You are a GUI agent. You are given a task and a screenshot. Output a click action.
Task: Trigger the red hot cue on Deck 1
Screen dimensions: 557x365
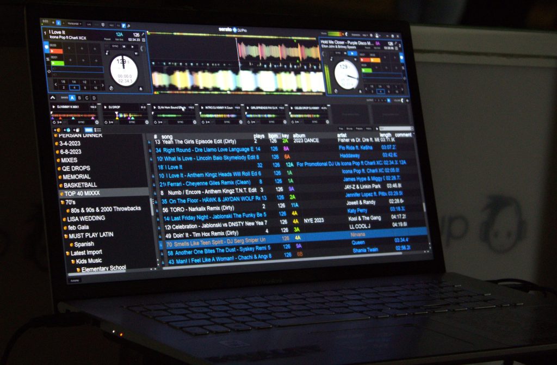pos(57,51)
